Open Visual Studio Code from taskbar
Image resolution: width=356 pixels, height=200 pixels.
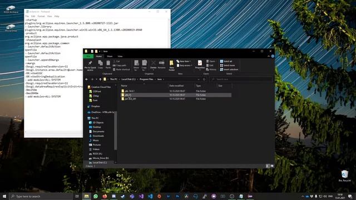[x=150, y=196]
